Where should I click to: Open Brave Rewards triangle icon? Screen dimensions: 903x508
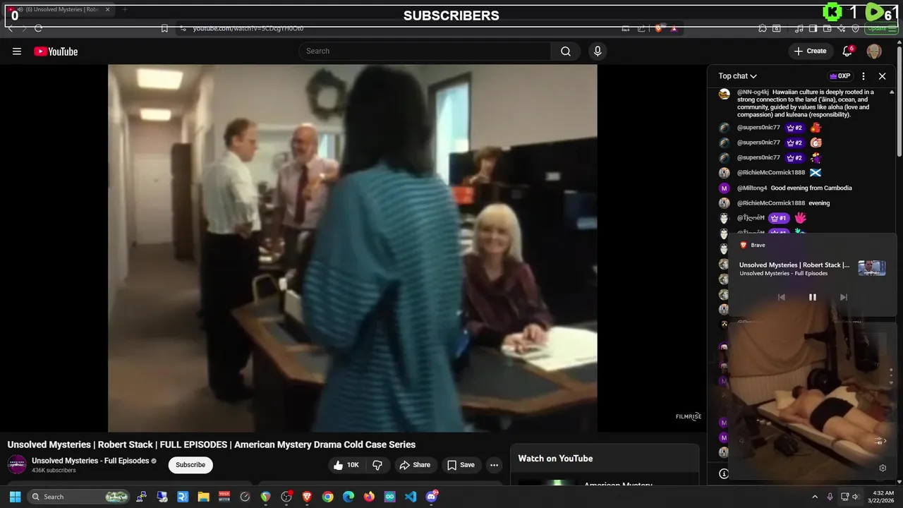(x=674, y=28)
